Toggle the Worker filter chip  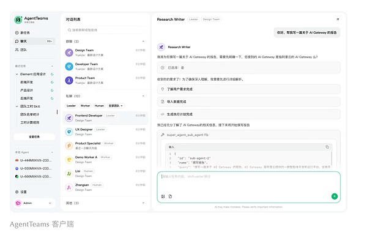click(85, 106)
